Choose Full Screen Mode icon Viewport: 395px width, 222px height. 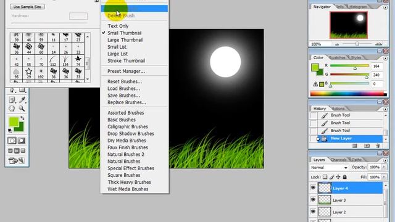(23, 150)
